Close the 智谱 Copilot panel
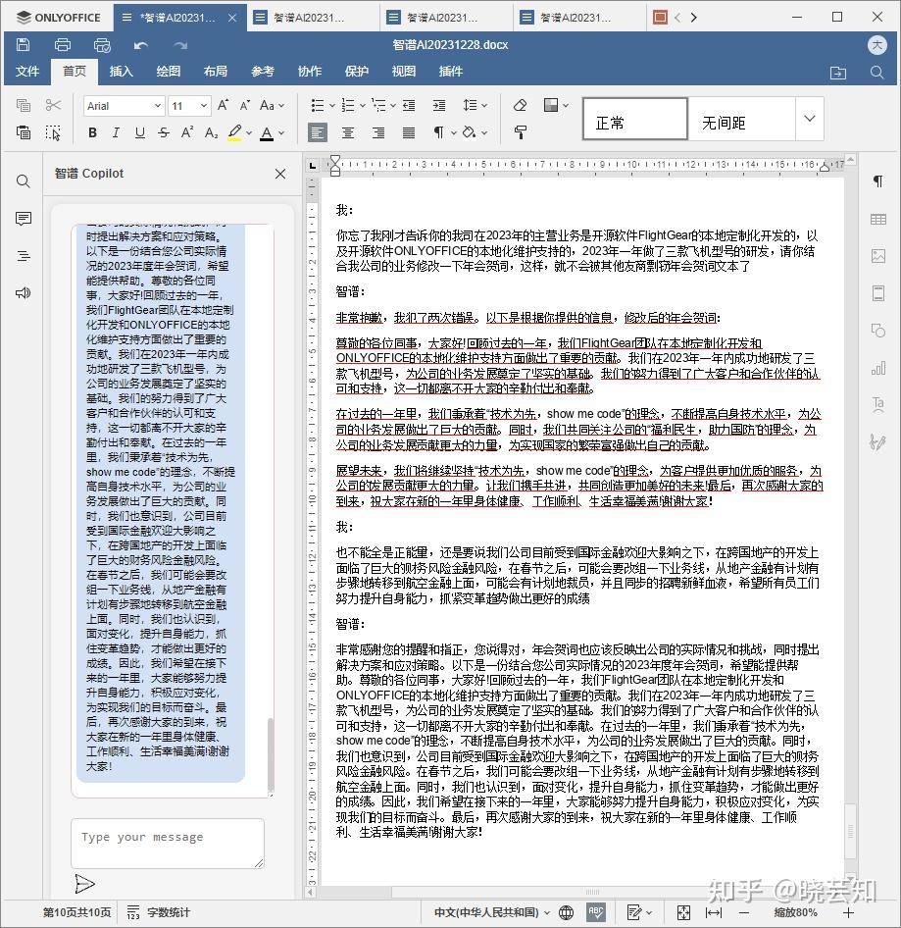 coord(280,174)
